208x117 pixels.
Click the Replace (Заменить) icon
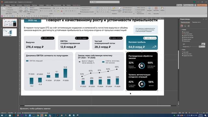136,10
